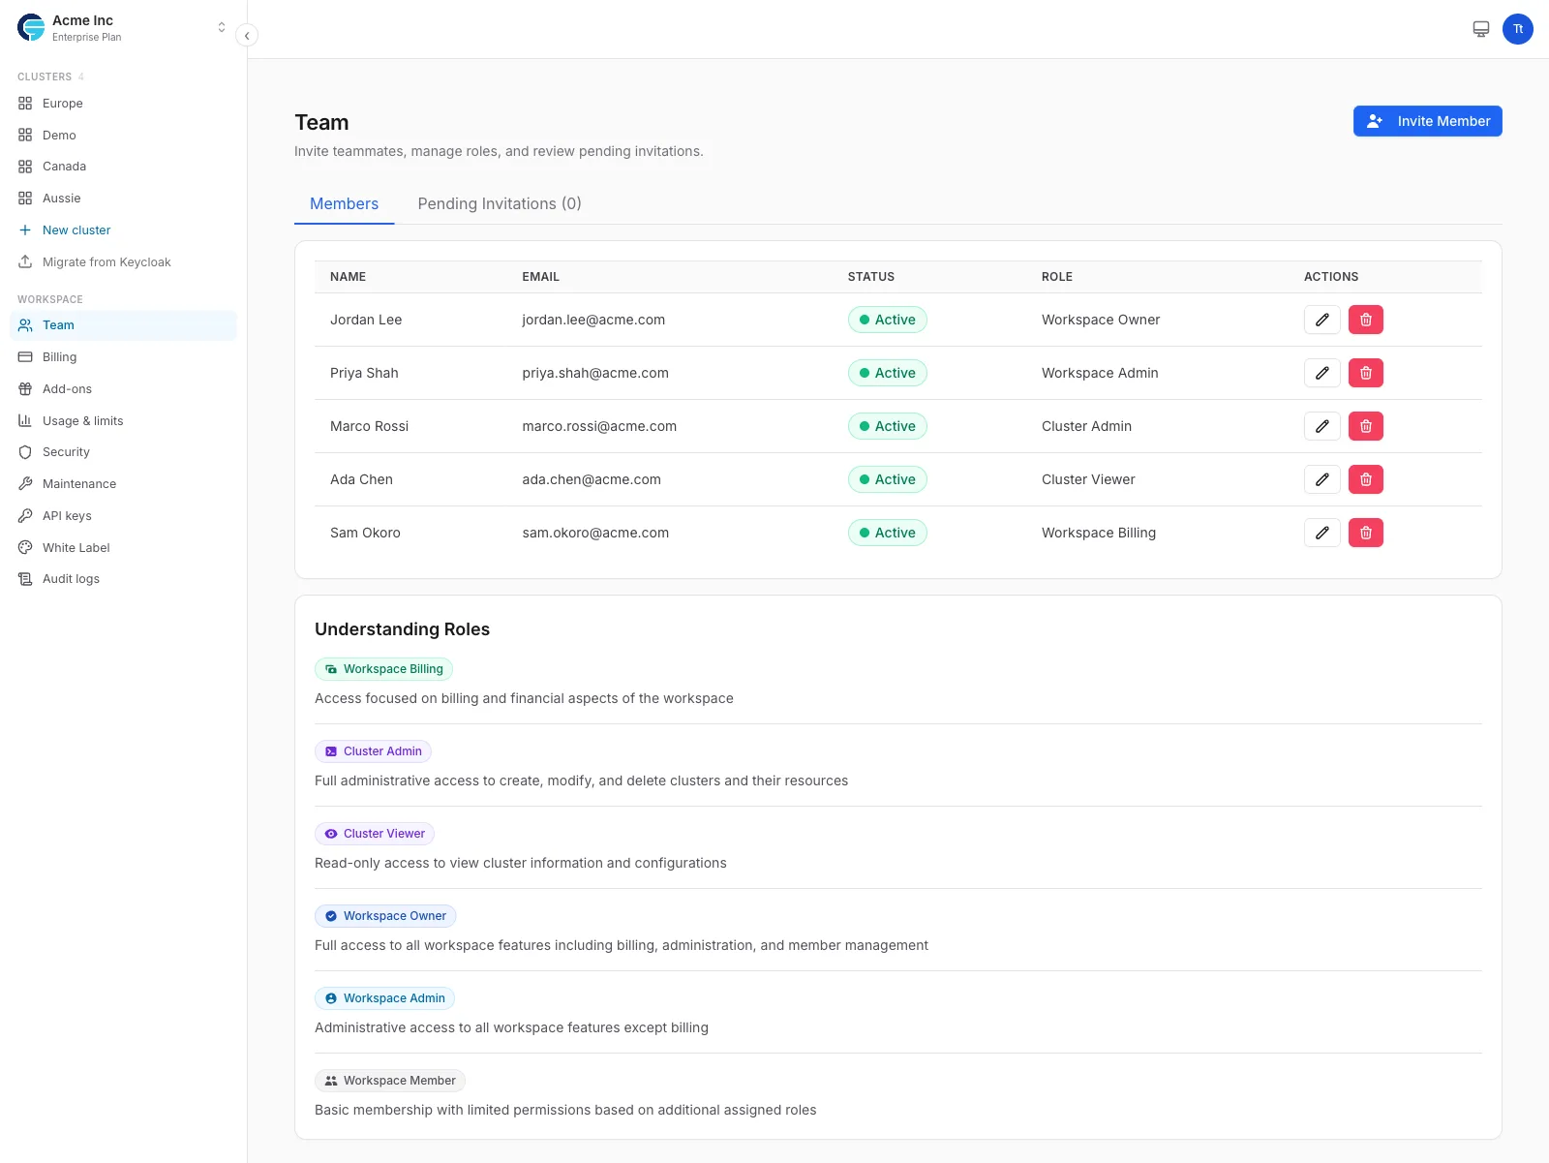Open the Acme Inc workspace switcher
The image size is (1549, 1163).
coord(123,28)
